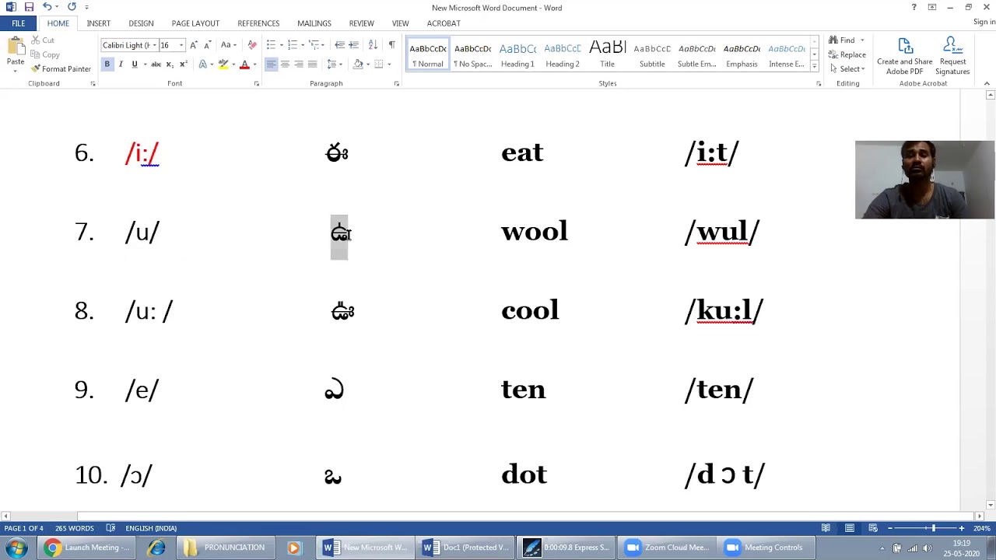Toggle Subscript formatting
Screen dimensions: 996x560
(170, 64)
